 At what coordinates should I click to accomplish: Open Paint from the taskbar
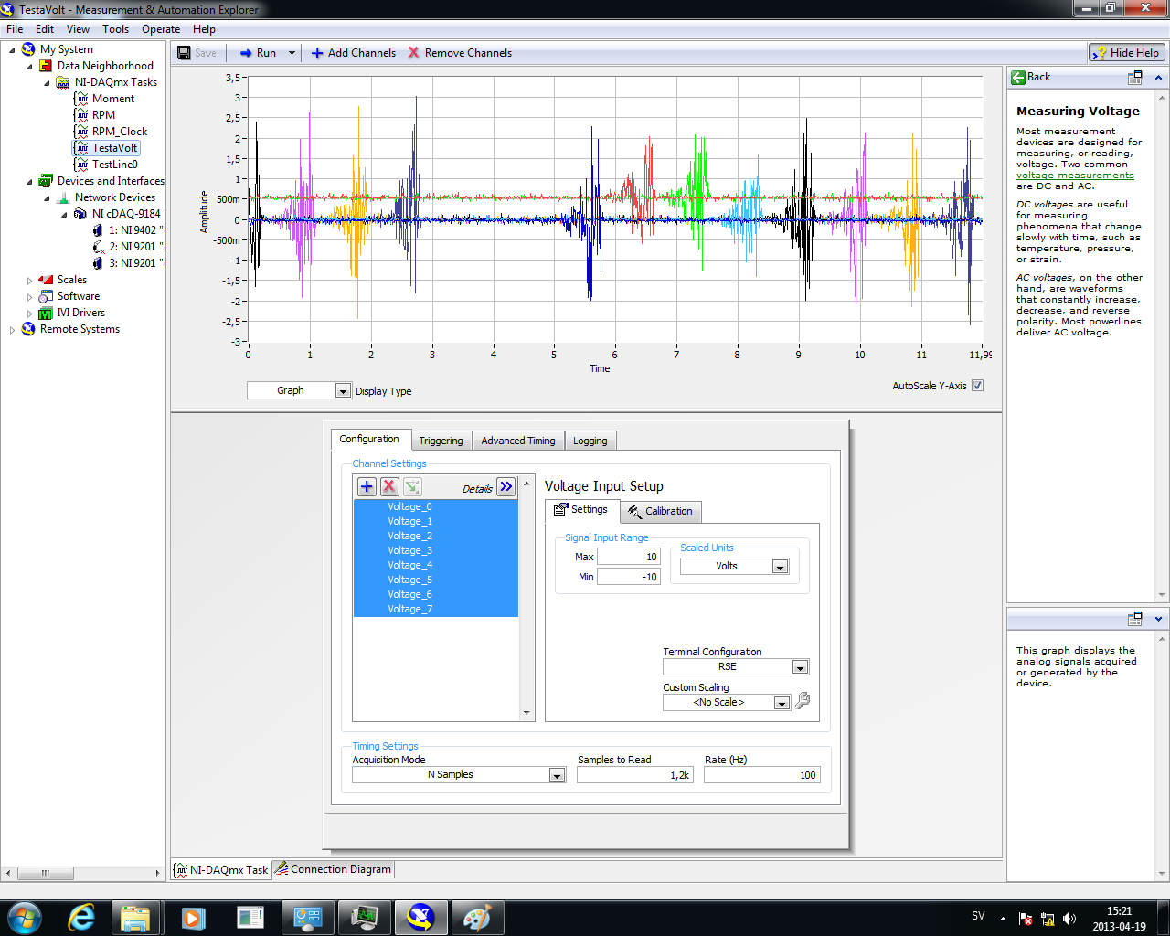476,917
